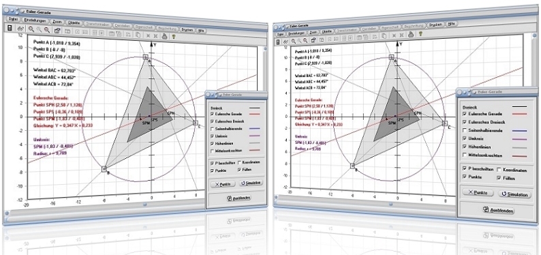Open properties icon in right window toolbar
The width and height of the screenshot is (541, 255).
coord(314,40)
